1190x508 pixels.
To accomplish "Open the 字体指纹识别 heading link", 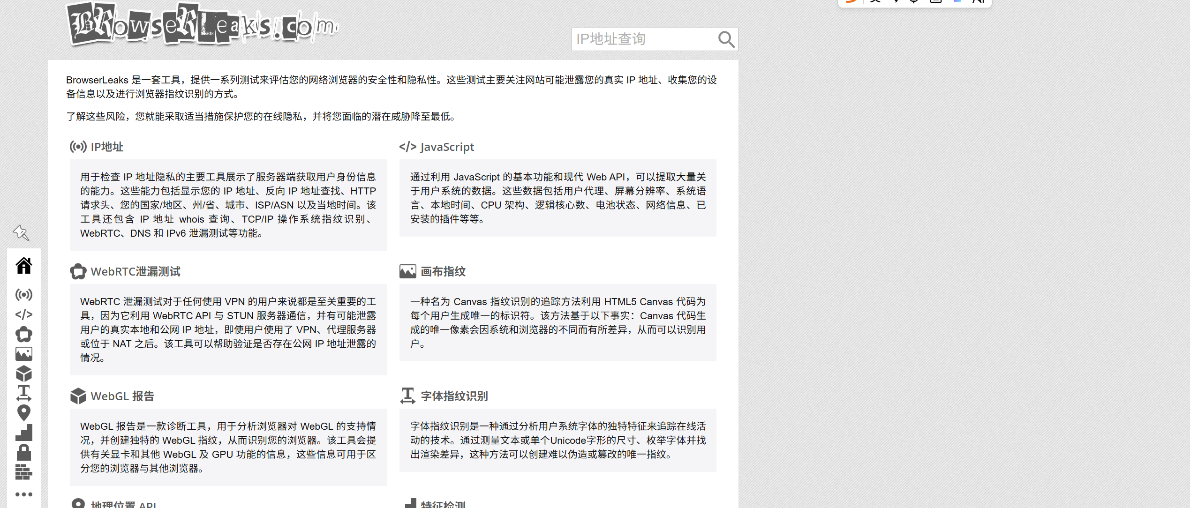I will click(x=454, y=396).
